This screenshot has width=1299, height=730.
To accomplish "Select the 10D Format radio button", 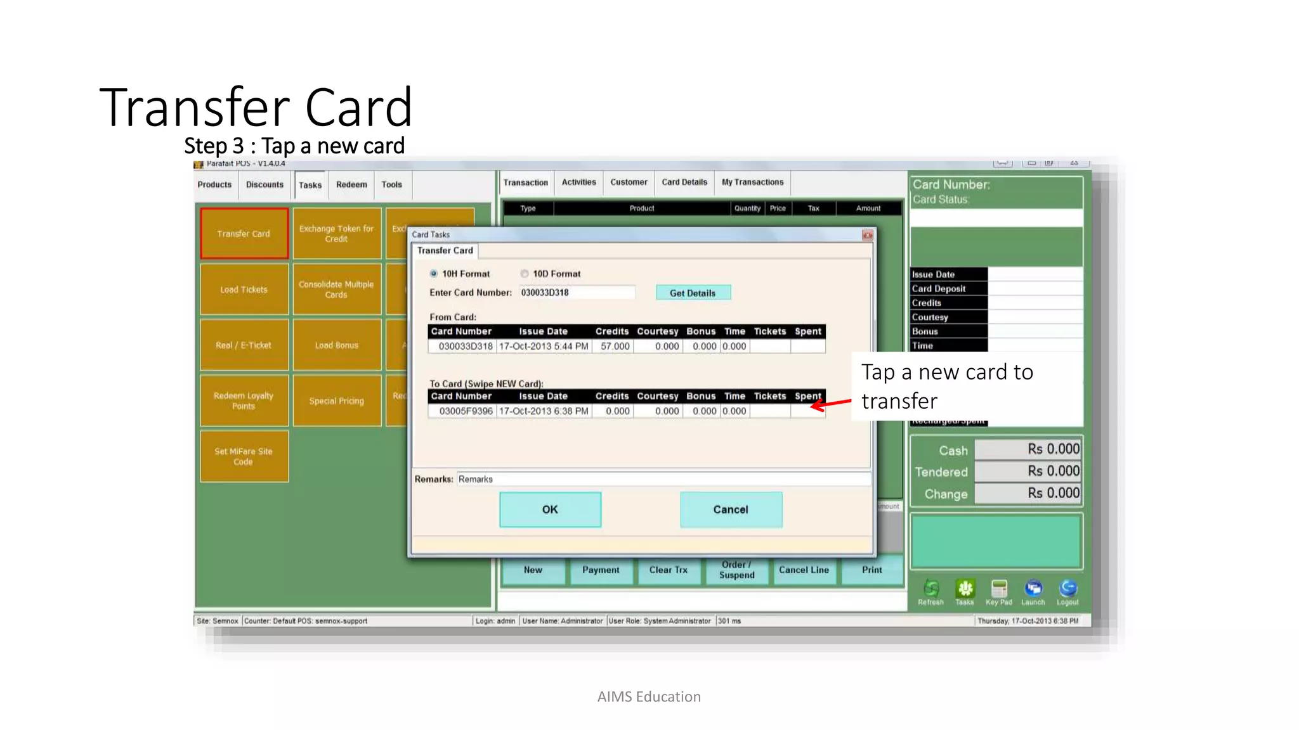I will [x=525, y=274].
